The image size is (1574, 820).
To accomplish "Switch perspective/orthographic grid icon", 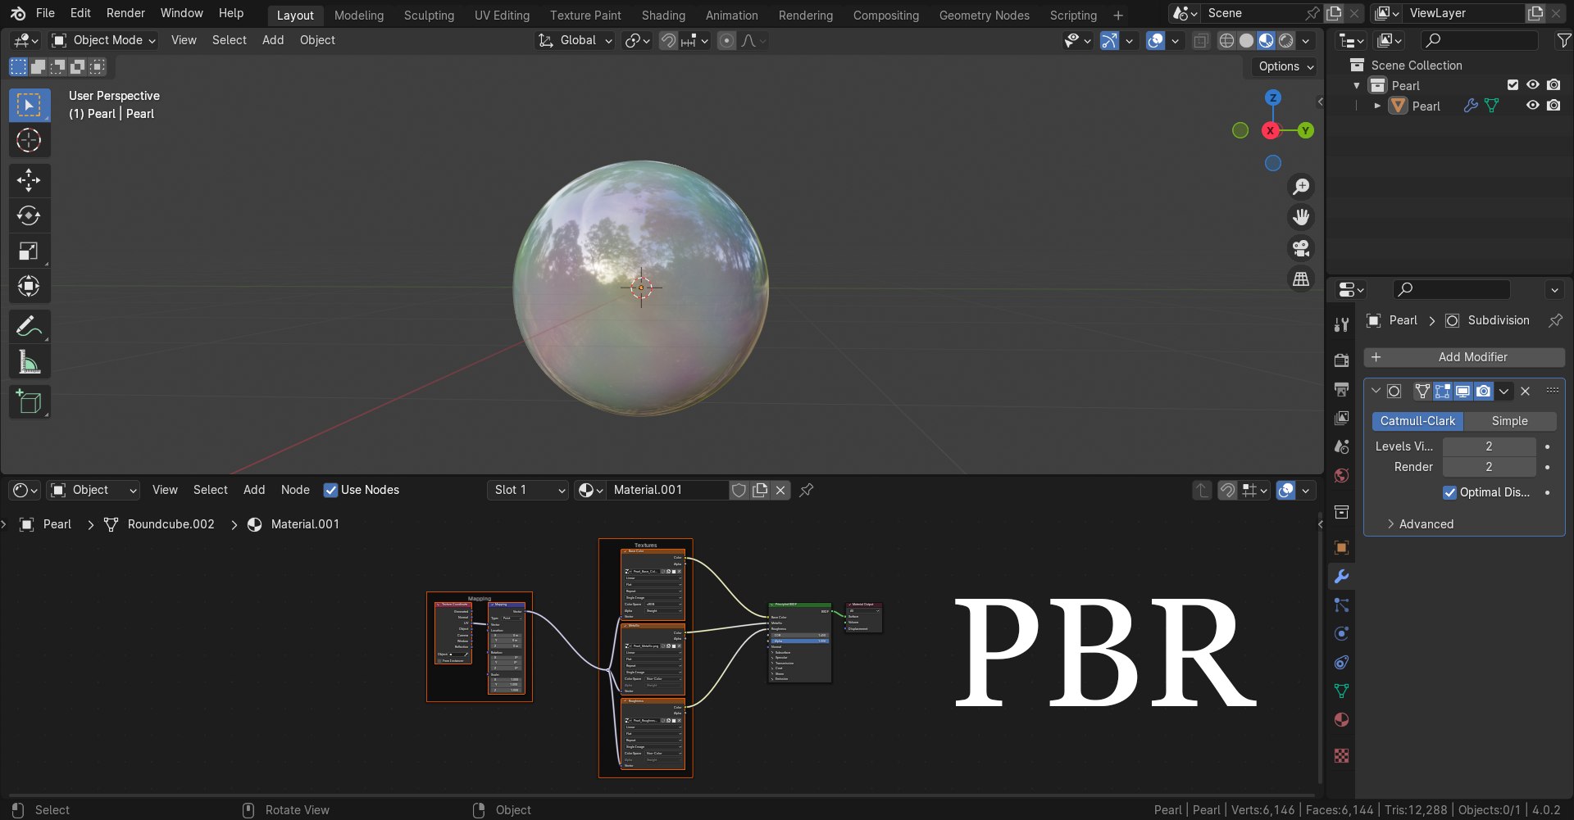I will click(1301, 279).
